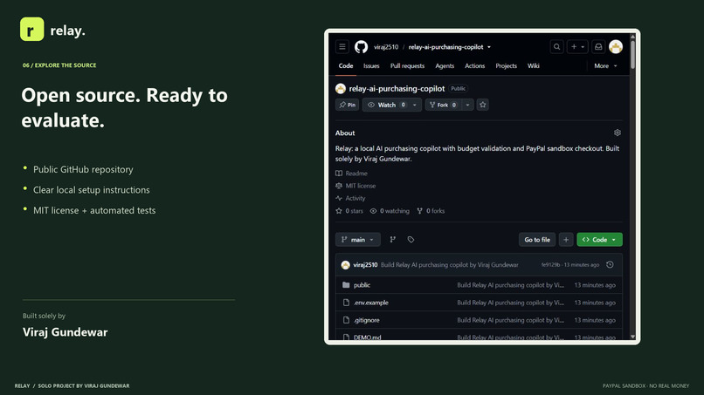Click the fe9129b commit hash
This screenshot has height=395, width=704.
tap(550, 264)
